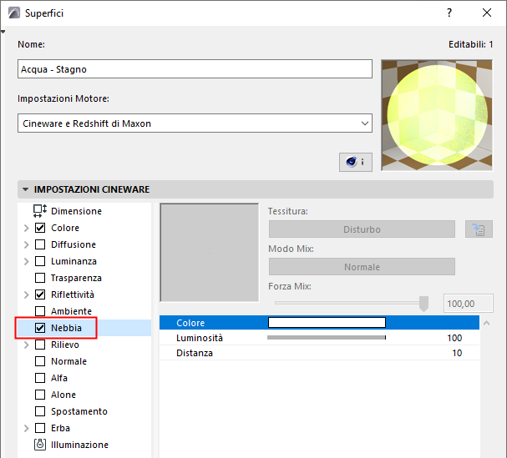
Task: Click the Disturbo texture button
Action: point(362,229)
